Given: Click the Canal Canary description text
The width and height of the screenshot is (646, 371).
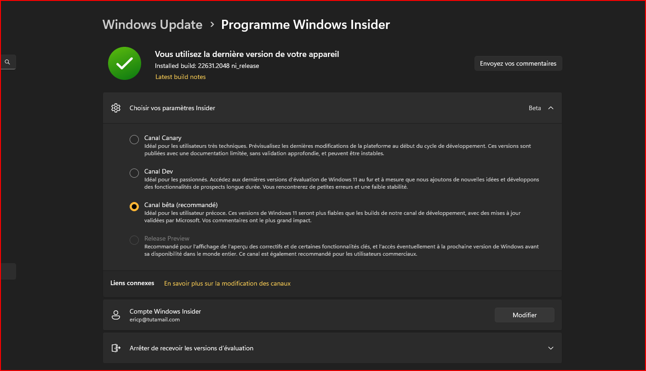Looking at the screenshot, I should pyautogui.click(x=337, y=150).
